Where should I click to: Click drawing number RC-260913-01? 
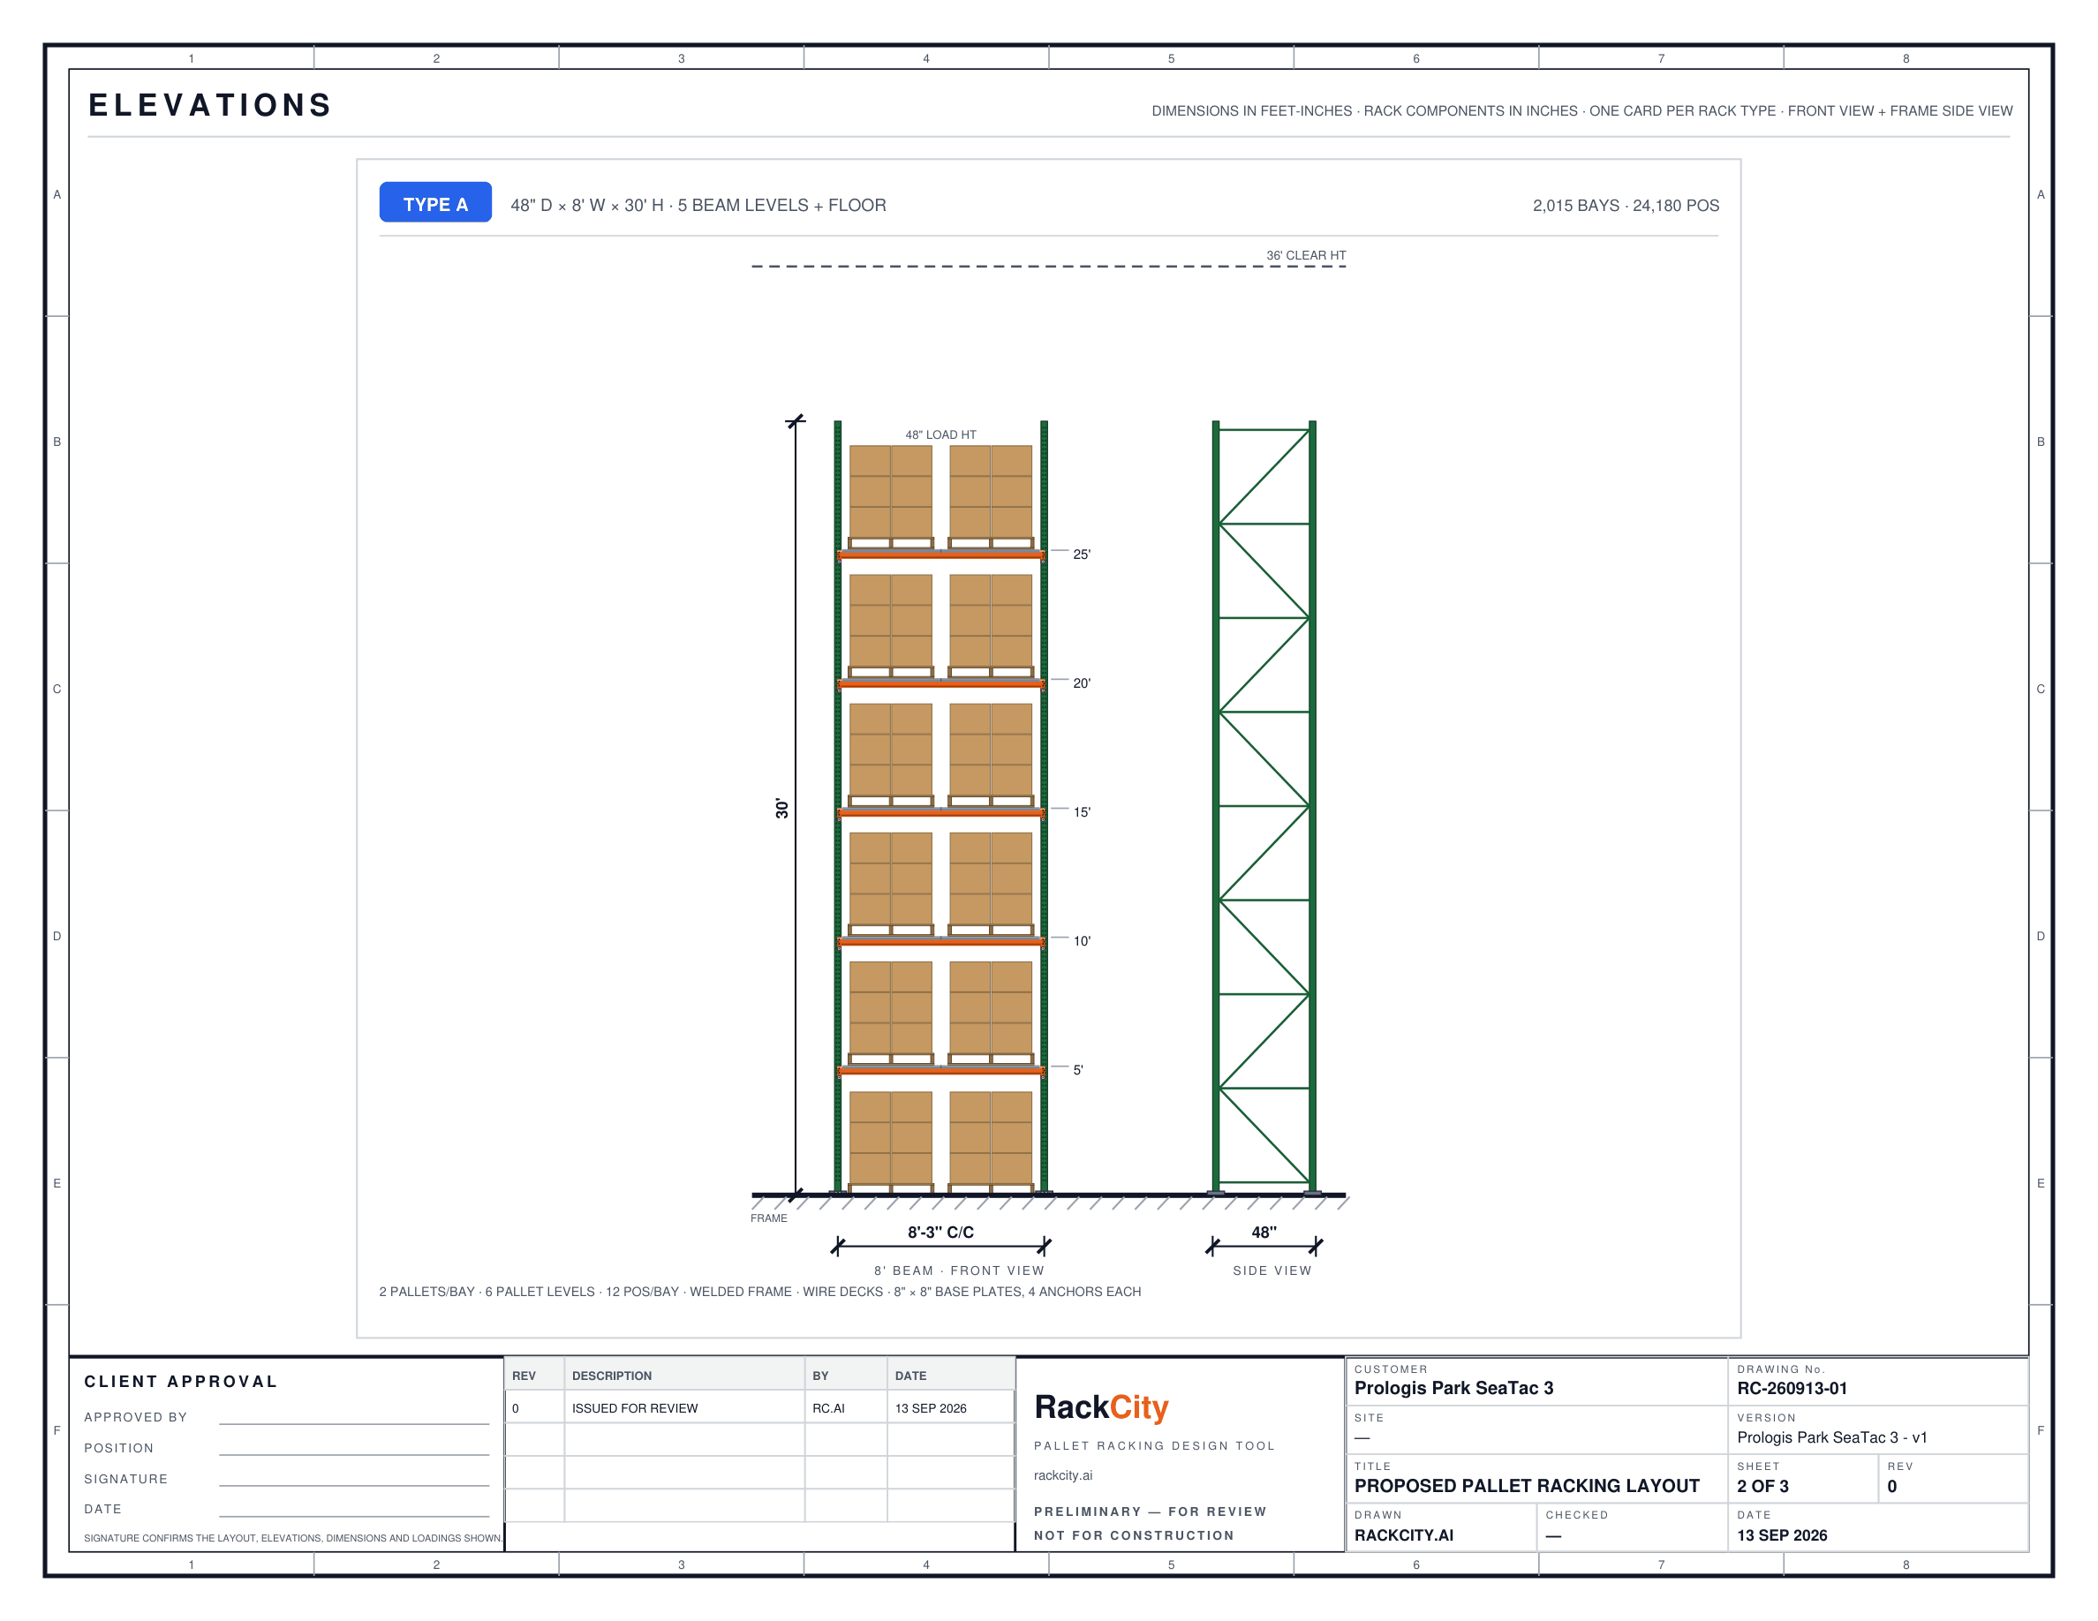[1792, 1388]
